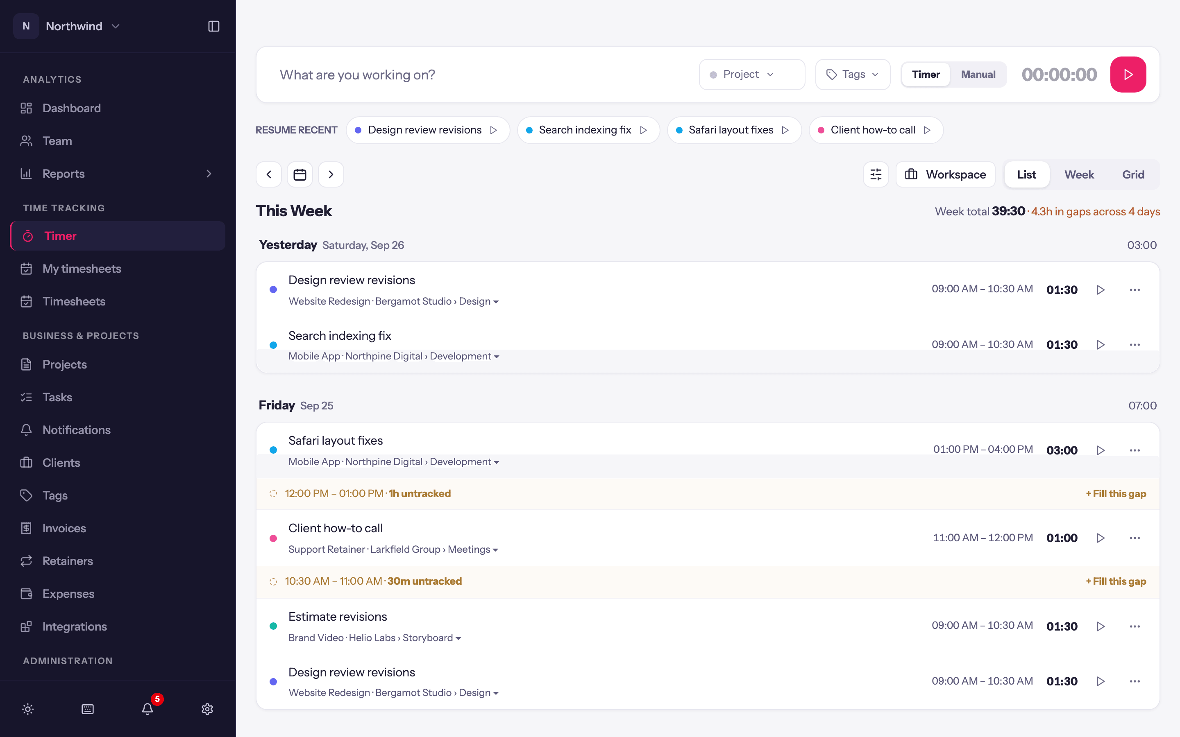Click Fill this gap for the 1h untracked slot
Image resolution: width=1180 pixels, height=737 pixels.
pos(1116,494)
